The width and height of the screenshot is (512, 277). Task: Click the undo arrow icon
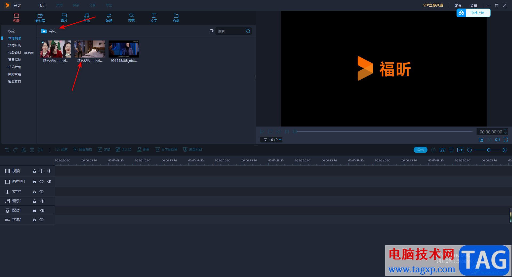tap(7, 150)
